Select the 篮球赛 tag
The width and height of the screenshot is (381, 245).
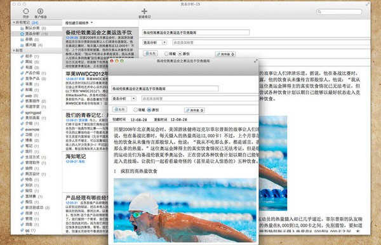[x=31, y=196]
